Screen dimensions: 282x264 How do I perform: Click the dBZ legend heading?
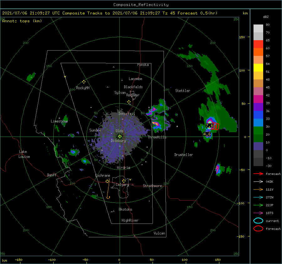click(x=266, y=17)
